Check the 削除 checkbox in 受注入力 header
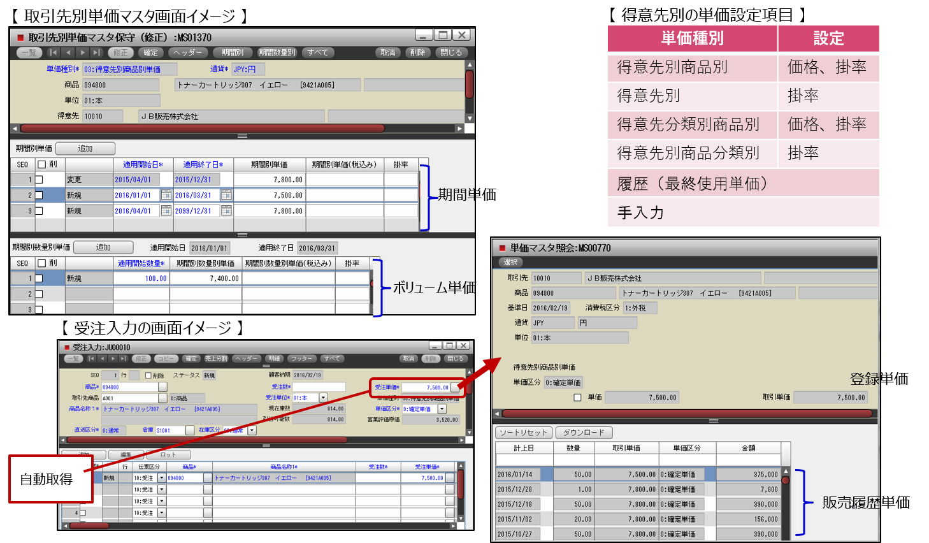Viewport: 929px width, 543px height. tap(148, 375)
